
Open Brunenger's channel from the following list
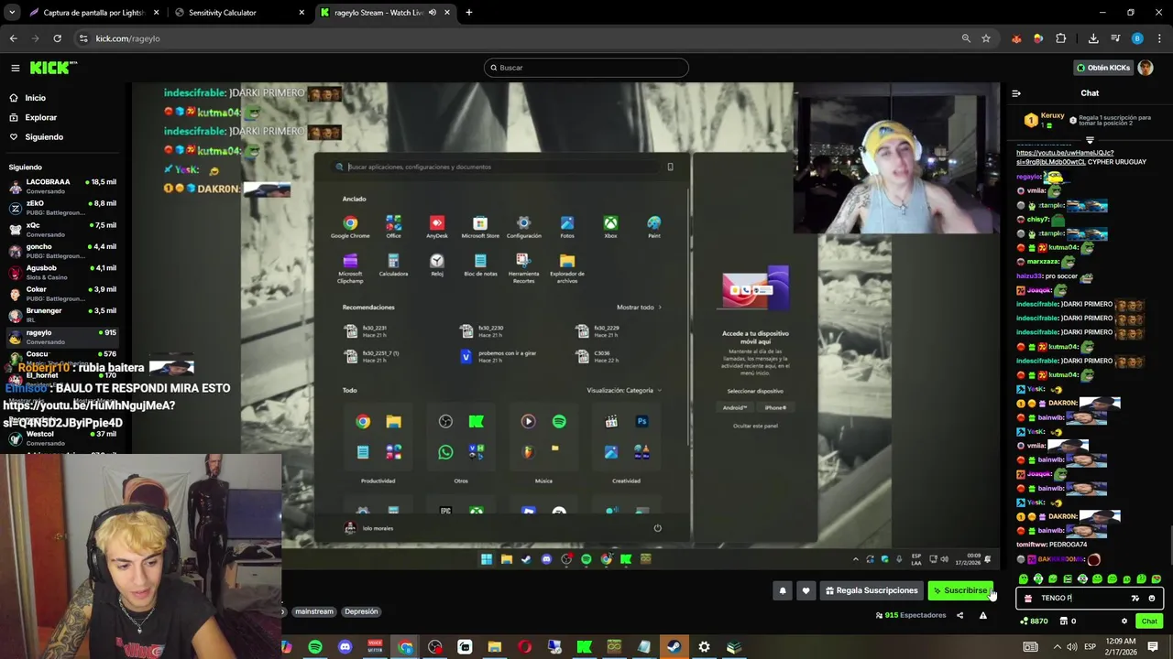(62, 315)
